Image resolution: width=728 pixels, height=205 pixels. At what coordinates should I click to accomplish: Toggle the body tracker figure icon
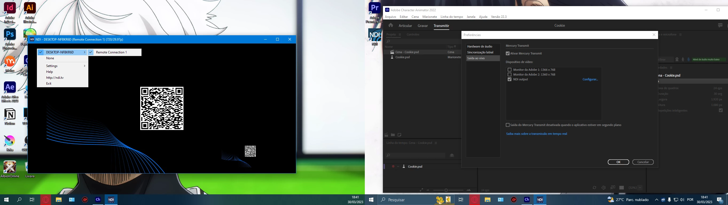tap(683, 60)
